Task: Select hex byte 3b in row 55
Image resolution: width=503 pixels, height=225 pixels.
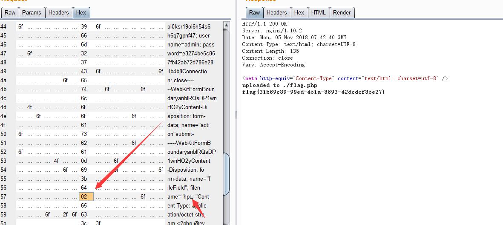Action: click(x=84, y=179)
